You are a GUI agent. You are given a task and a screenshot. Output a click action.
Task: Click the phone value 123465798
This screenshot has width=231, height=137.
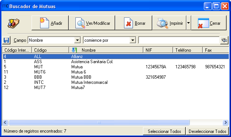click(x=185, y=67)
